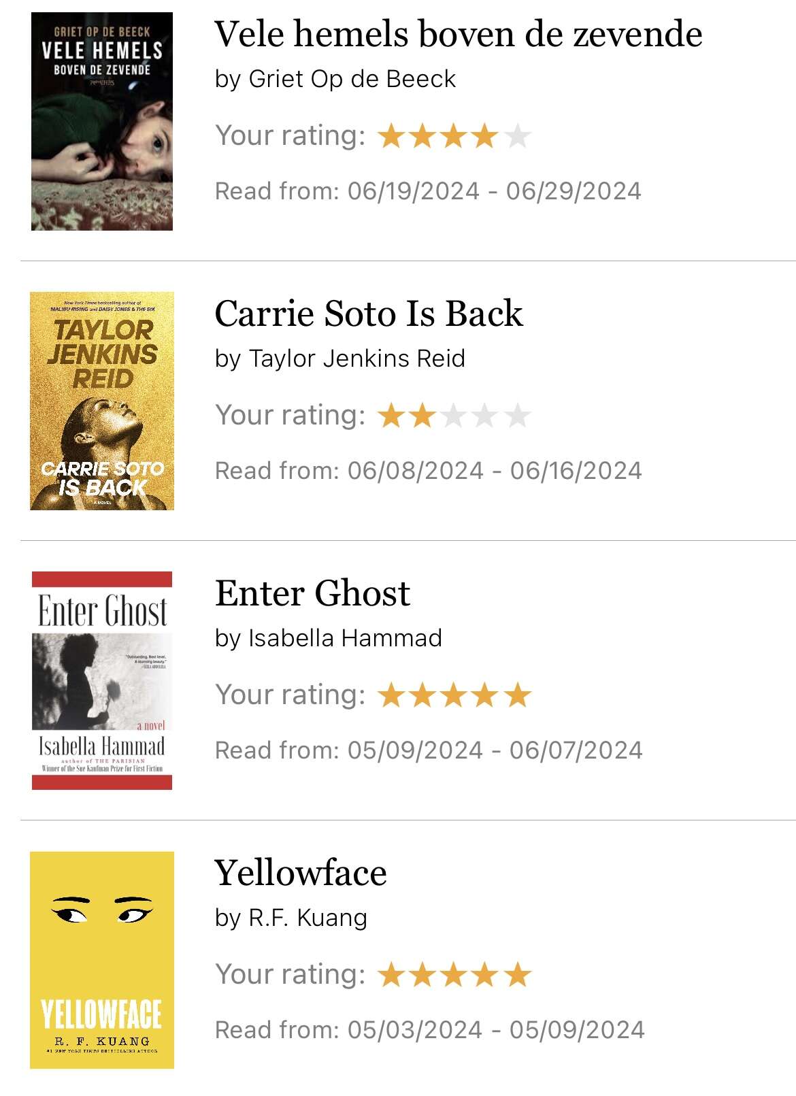Image resolution: width=796 pixels, height=1096 pixels.
Task: Set Yellowface rating to four stars
Action: pyautogui.click(x=486, y=975)
